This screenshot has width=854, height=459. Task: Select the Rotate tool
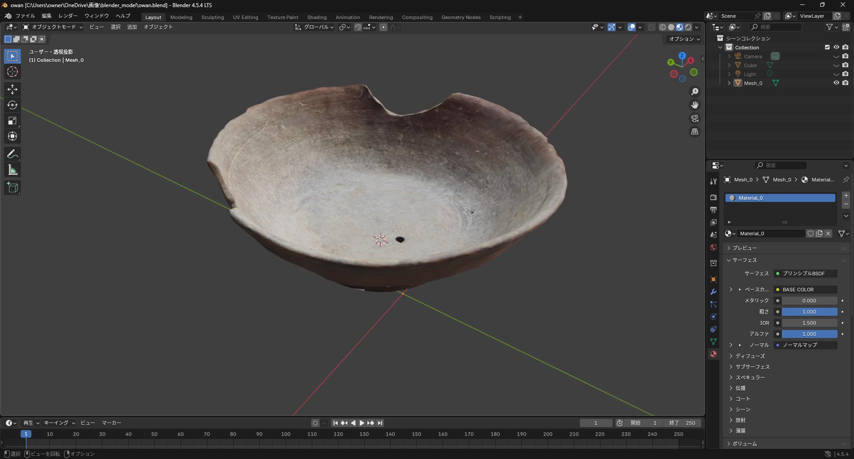[x=12, y=105]
